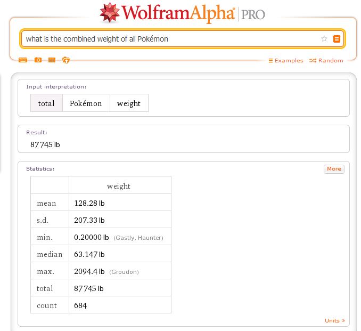Click inside the search query field

click(170, 39)
